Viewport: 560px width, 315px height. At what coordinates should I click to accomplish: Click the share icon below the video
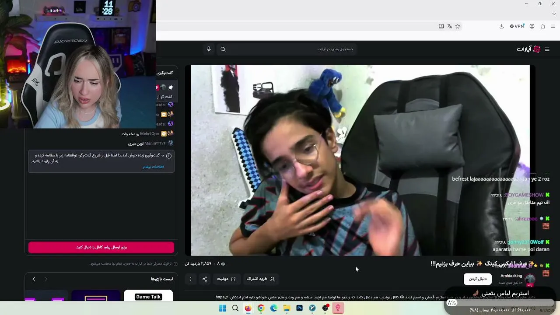[x=205, y=279]
